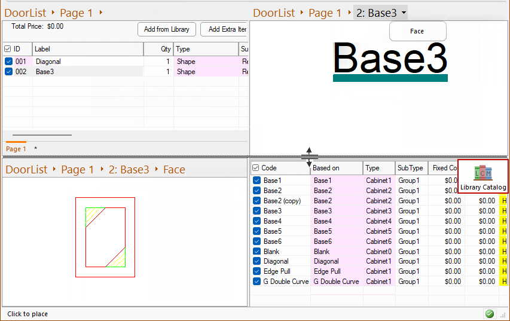Click the Qty cell of the Base3 door row

tap(158, 72)
